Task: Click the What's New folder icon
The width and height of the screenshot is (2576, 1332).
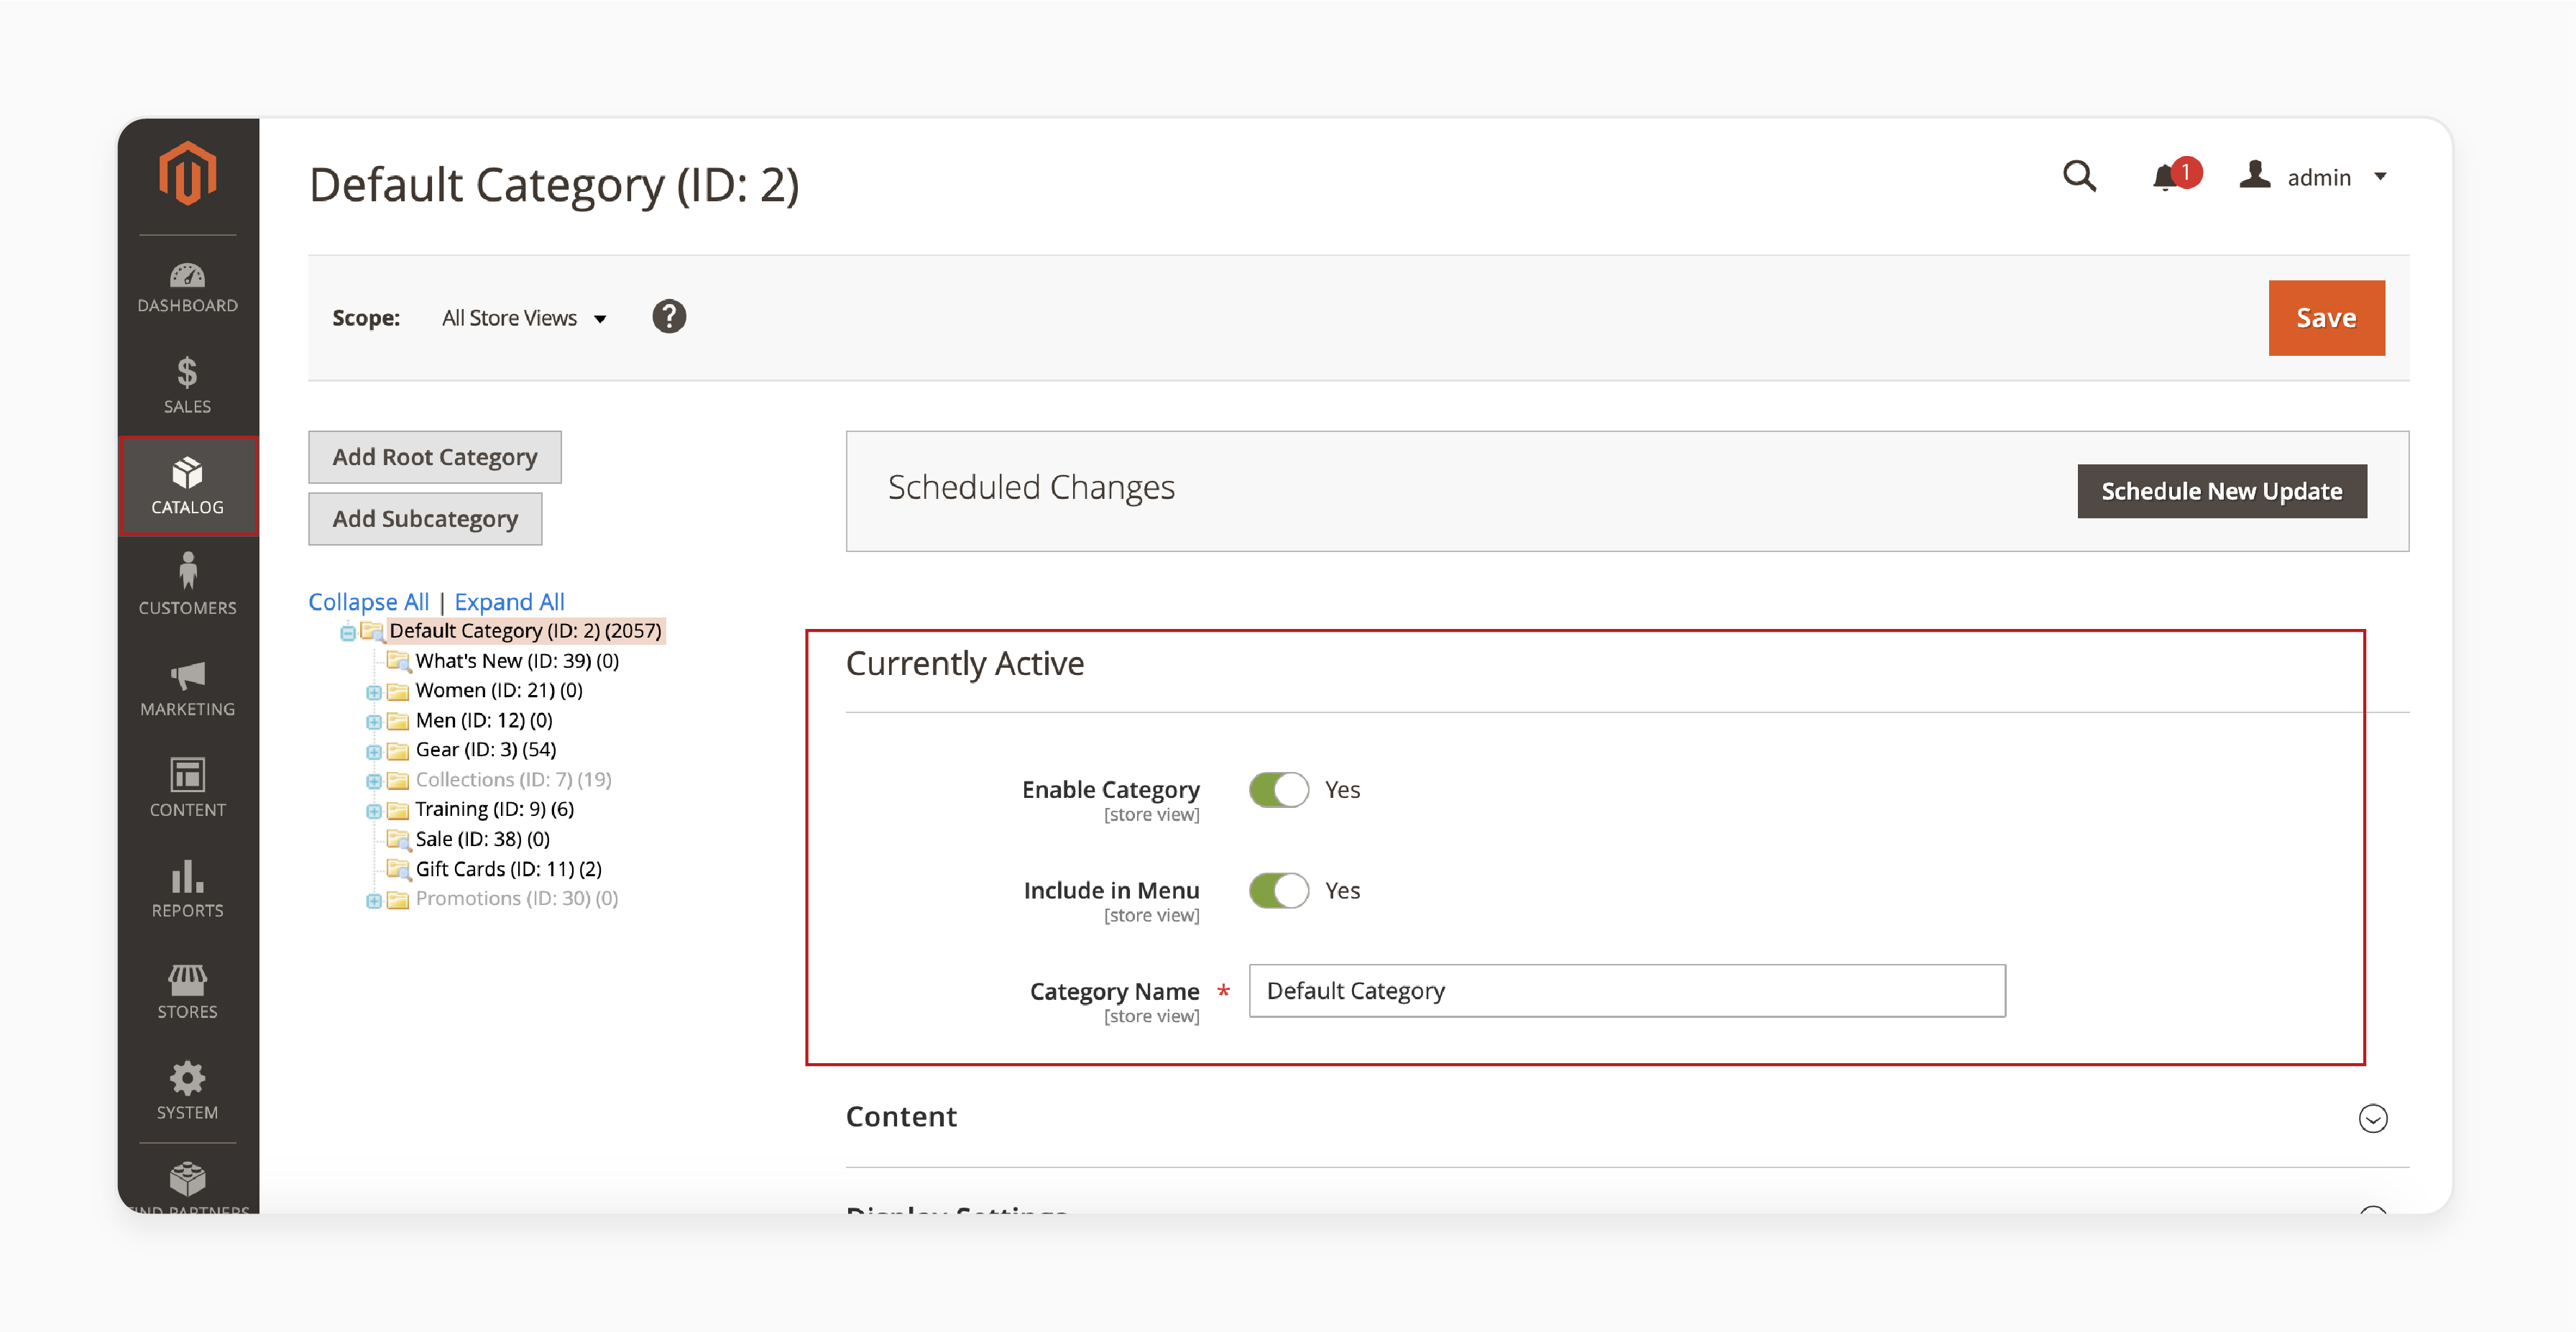Action: point(398,661)
